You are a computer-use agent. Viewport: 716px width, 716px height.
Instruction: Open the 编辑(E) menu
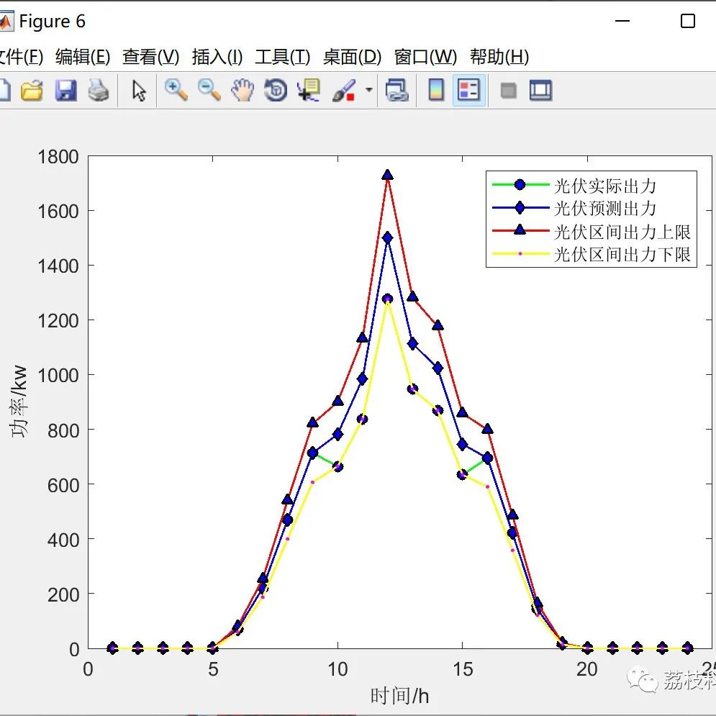pos(83,57)
